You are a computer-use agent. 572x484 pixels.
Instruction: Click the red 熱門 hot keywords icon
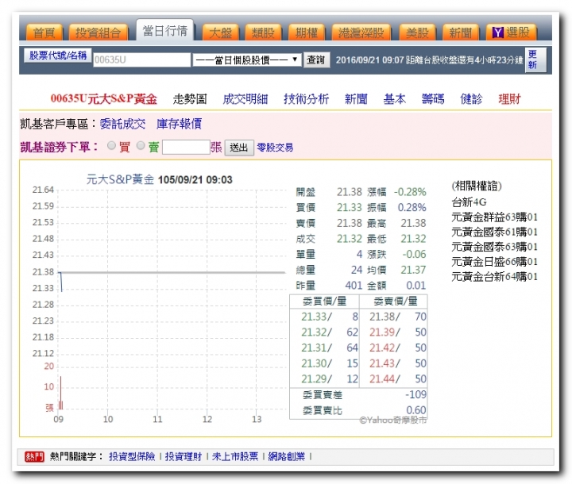click(34, 456)
